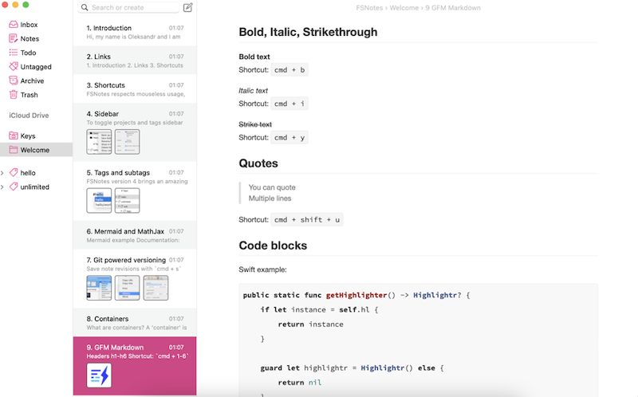The height and width of the screenshot is (397, 638).
Task: Click the Strike text sample line
Action: pyautogui.click(x=255, y=124)
